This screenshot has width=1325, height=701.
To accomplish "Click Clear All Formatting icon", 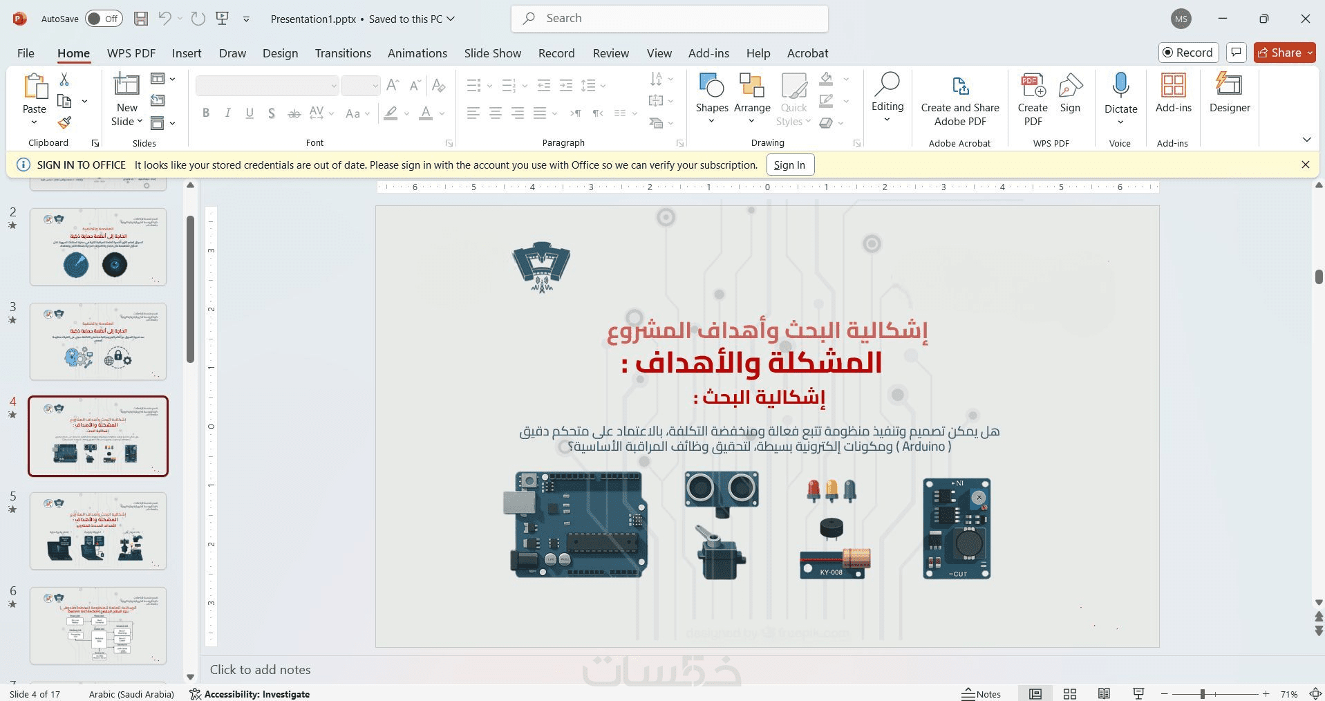I will (x=438, y=85).
